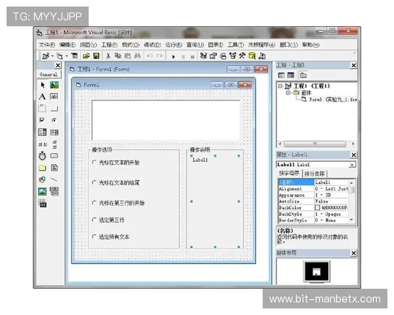Select the Line control in the toolbox

[x=54, y=180]
